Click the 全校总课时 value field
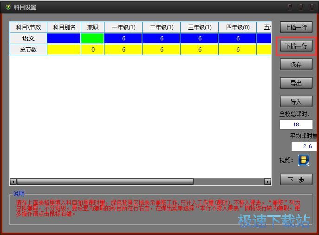The image size is (319, 235). 296,124
